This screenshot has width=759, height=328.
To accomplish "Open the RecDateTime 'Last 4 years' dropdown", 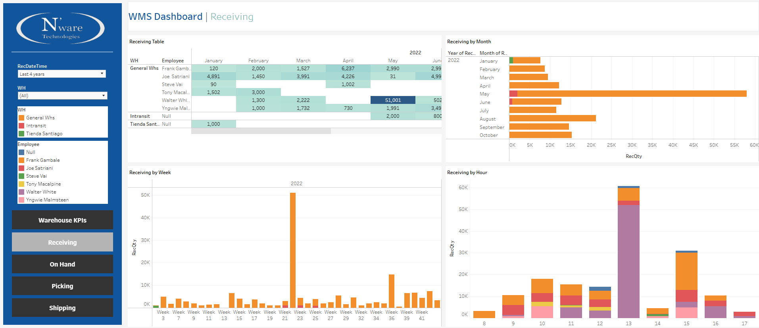I will coord(61,74).
